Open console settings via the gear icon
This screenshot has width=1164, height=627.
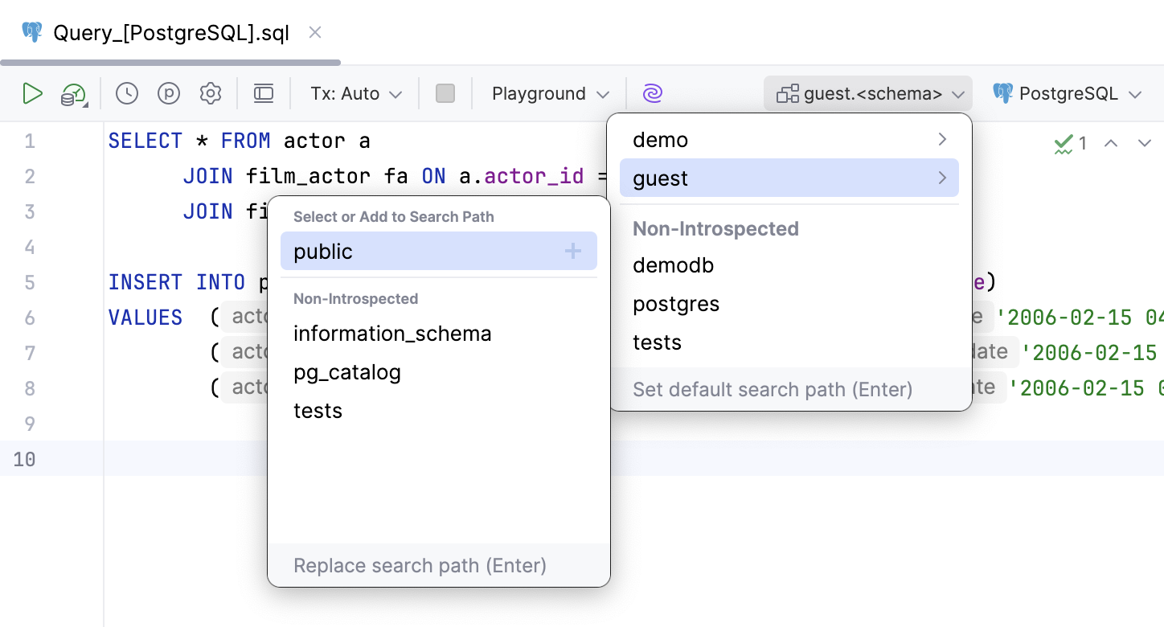pyautogui.click(x=210, y=93)
